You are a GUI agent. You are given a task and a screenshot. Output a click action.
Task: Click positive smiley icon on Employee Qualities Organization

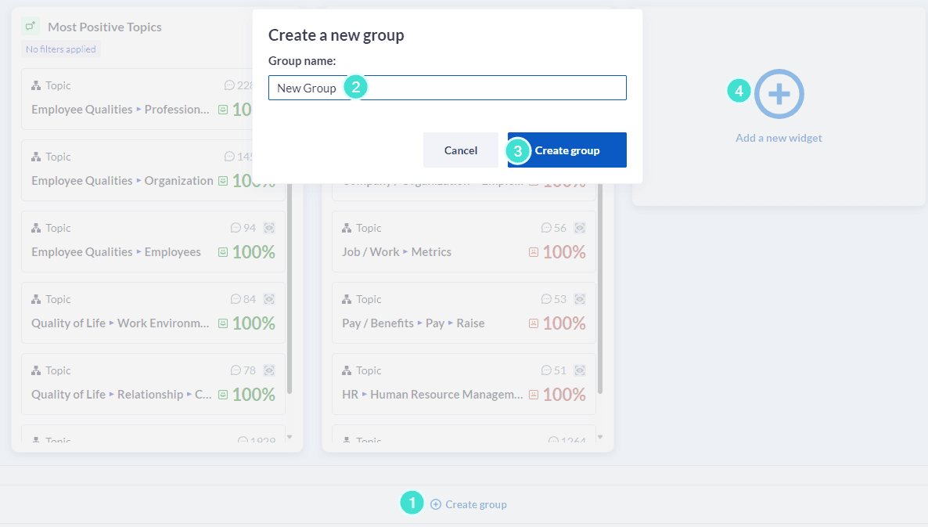pyautogui.click(x=223, y=181)
